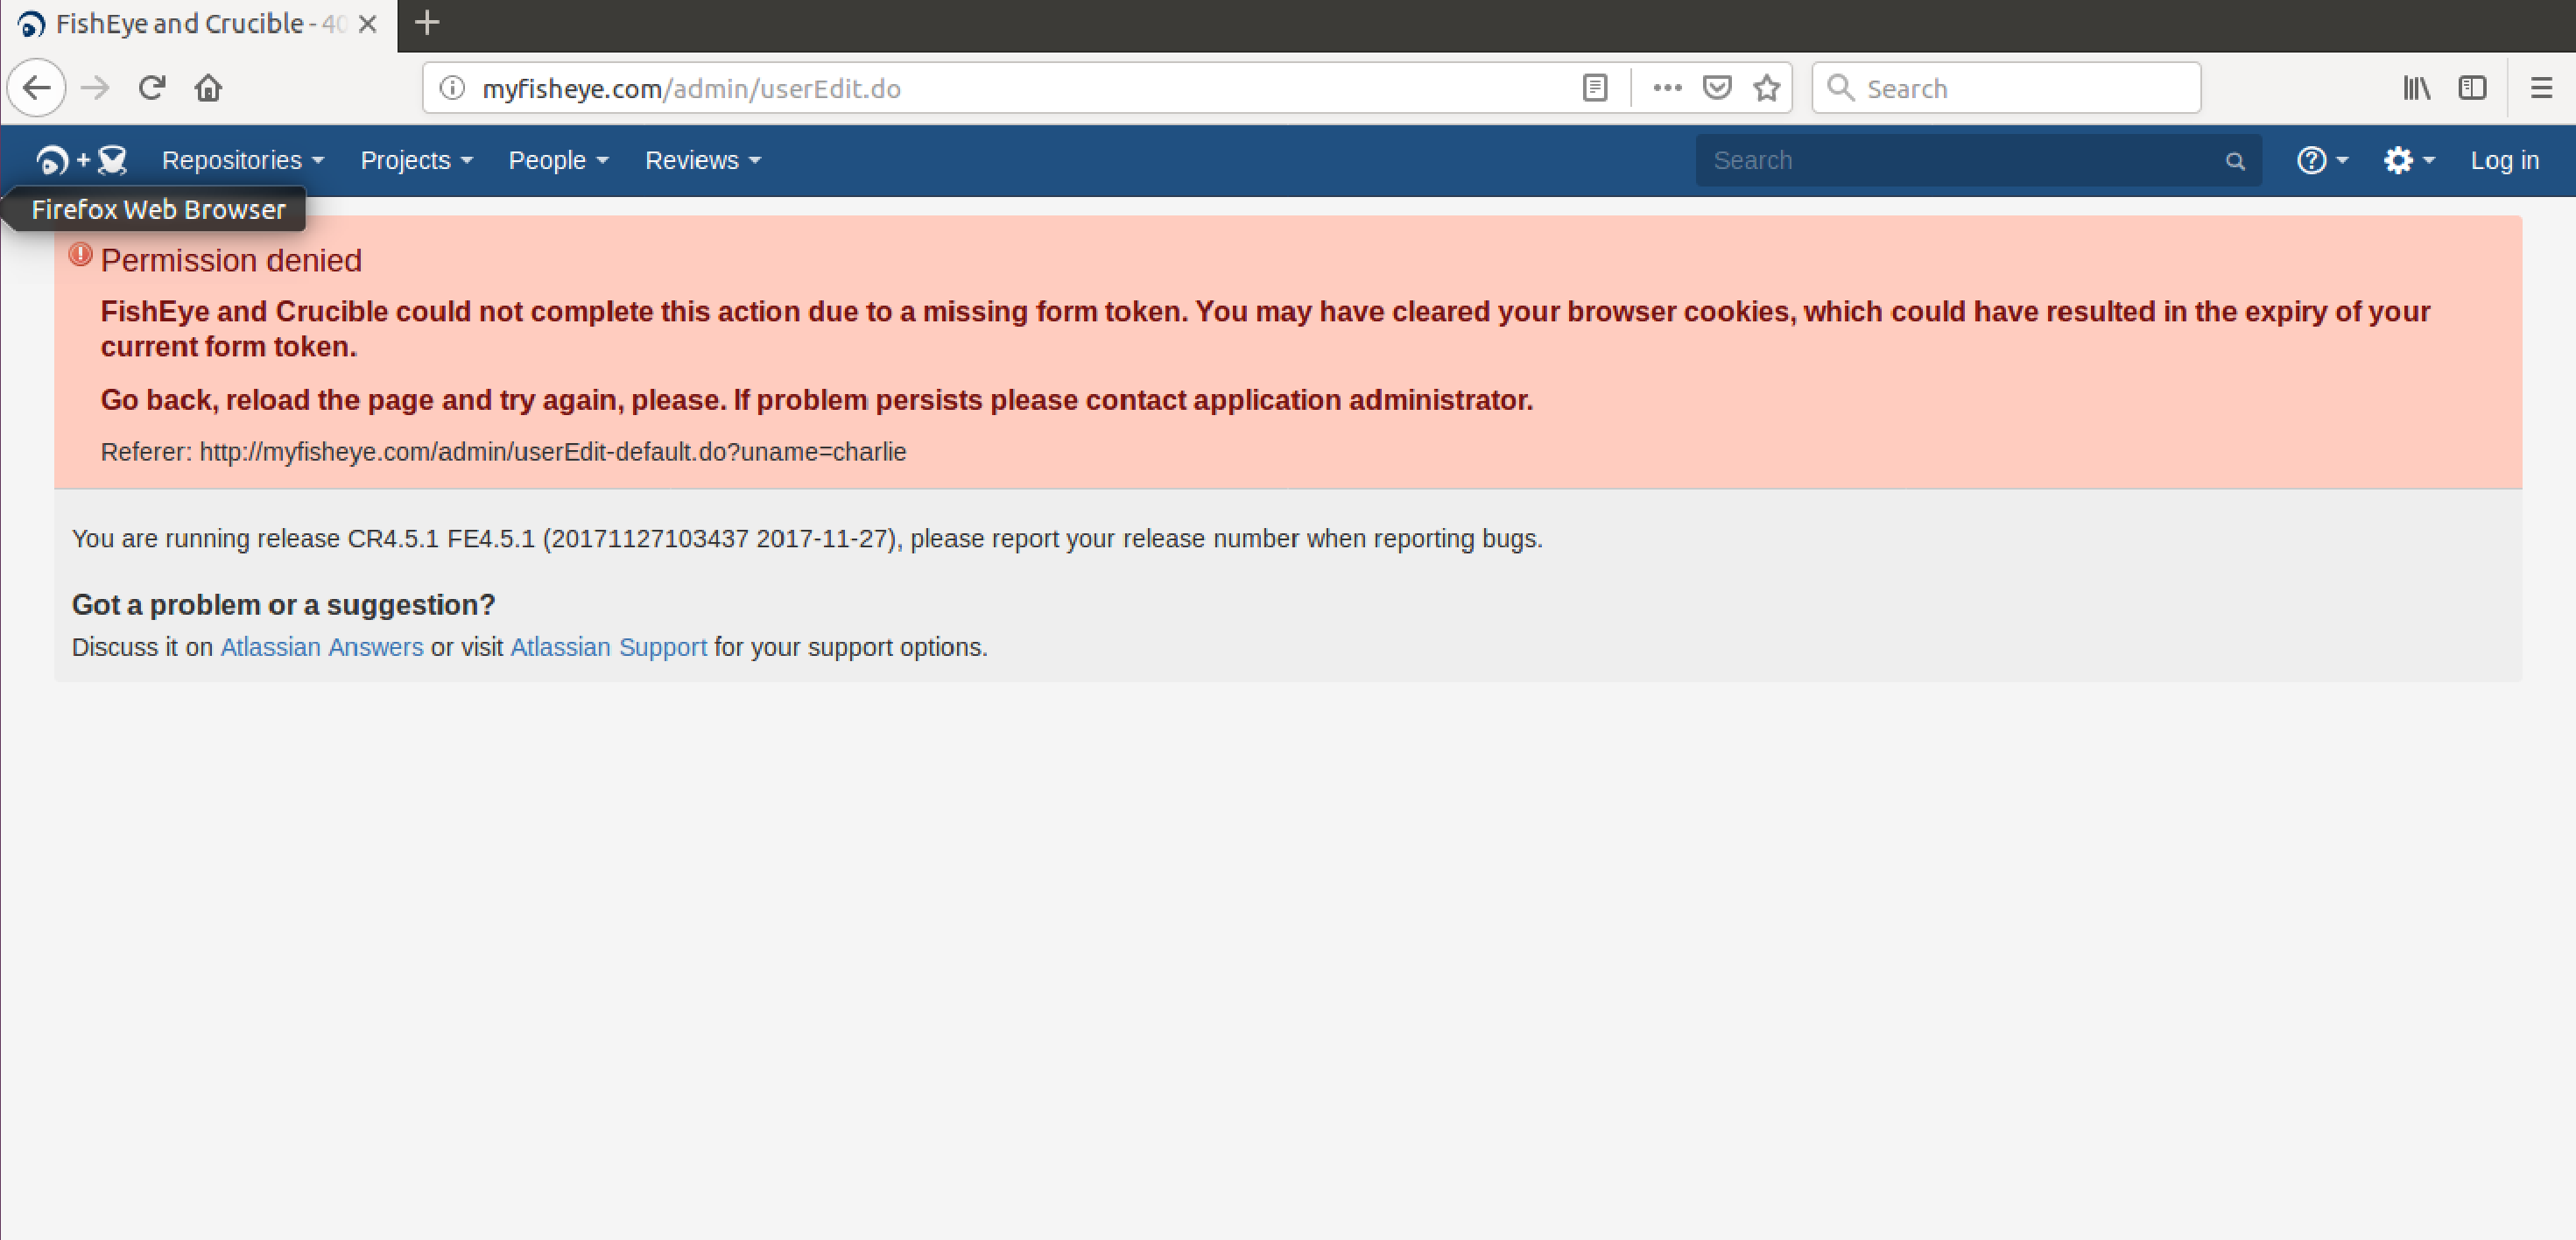The height and width of the screenshot is (1240, 2576).
Task: Open the Atlassian Support link
Action: point(609,647)
